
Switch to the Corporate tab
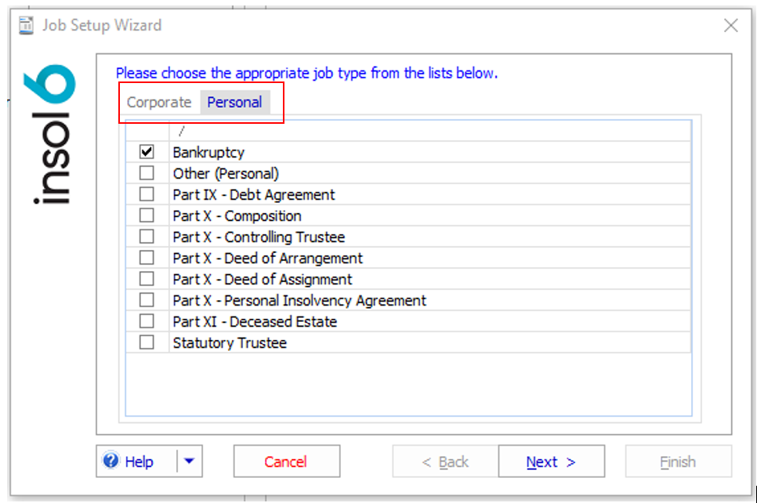click(159, 103)
